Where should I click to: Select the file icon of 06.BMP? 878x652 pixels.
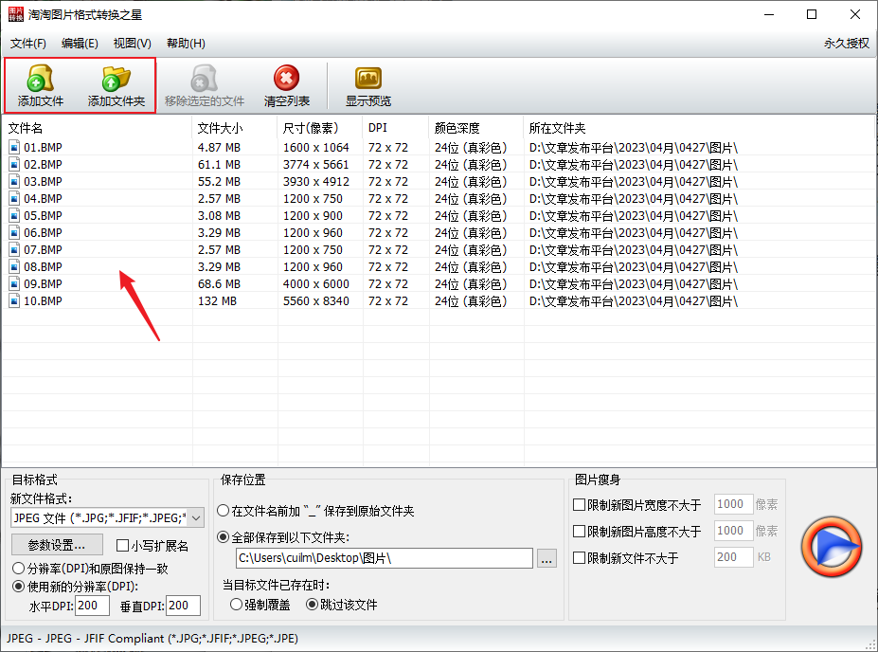14,233
